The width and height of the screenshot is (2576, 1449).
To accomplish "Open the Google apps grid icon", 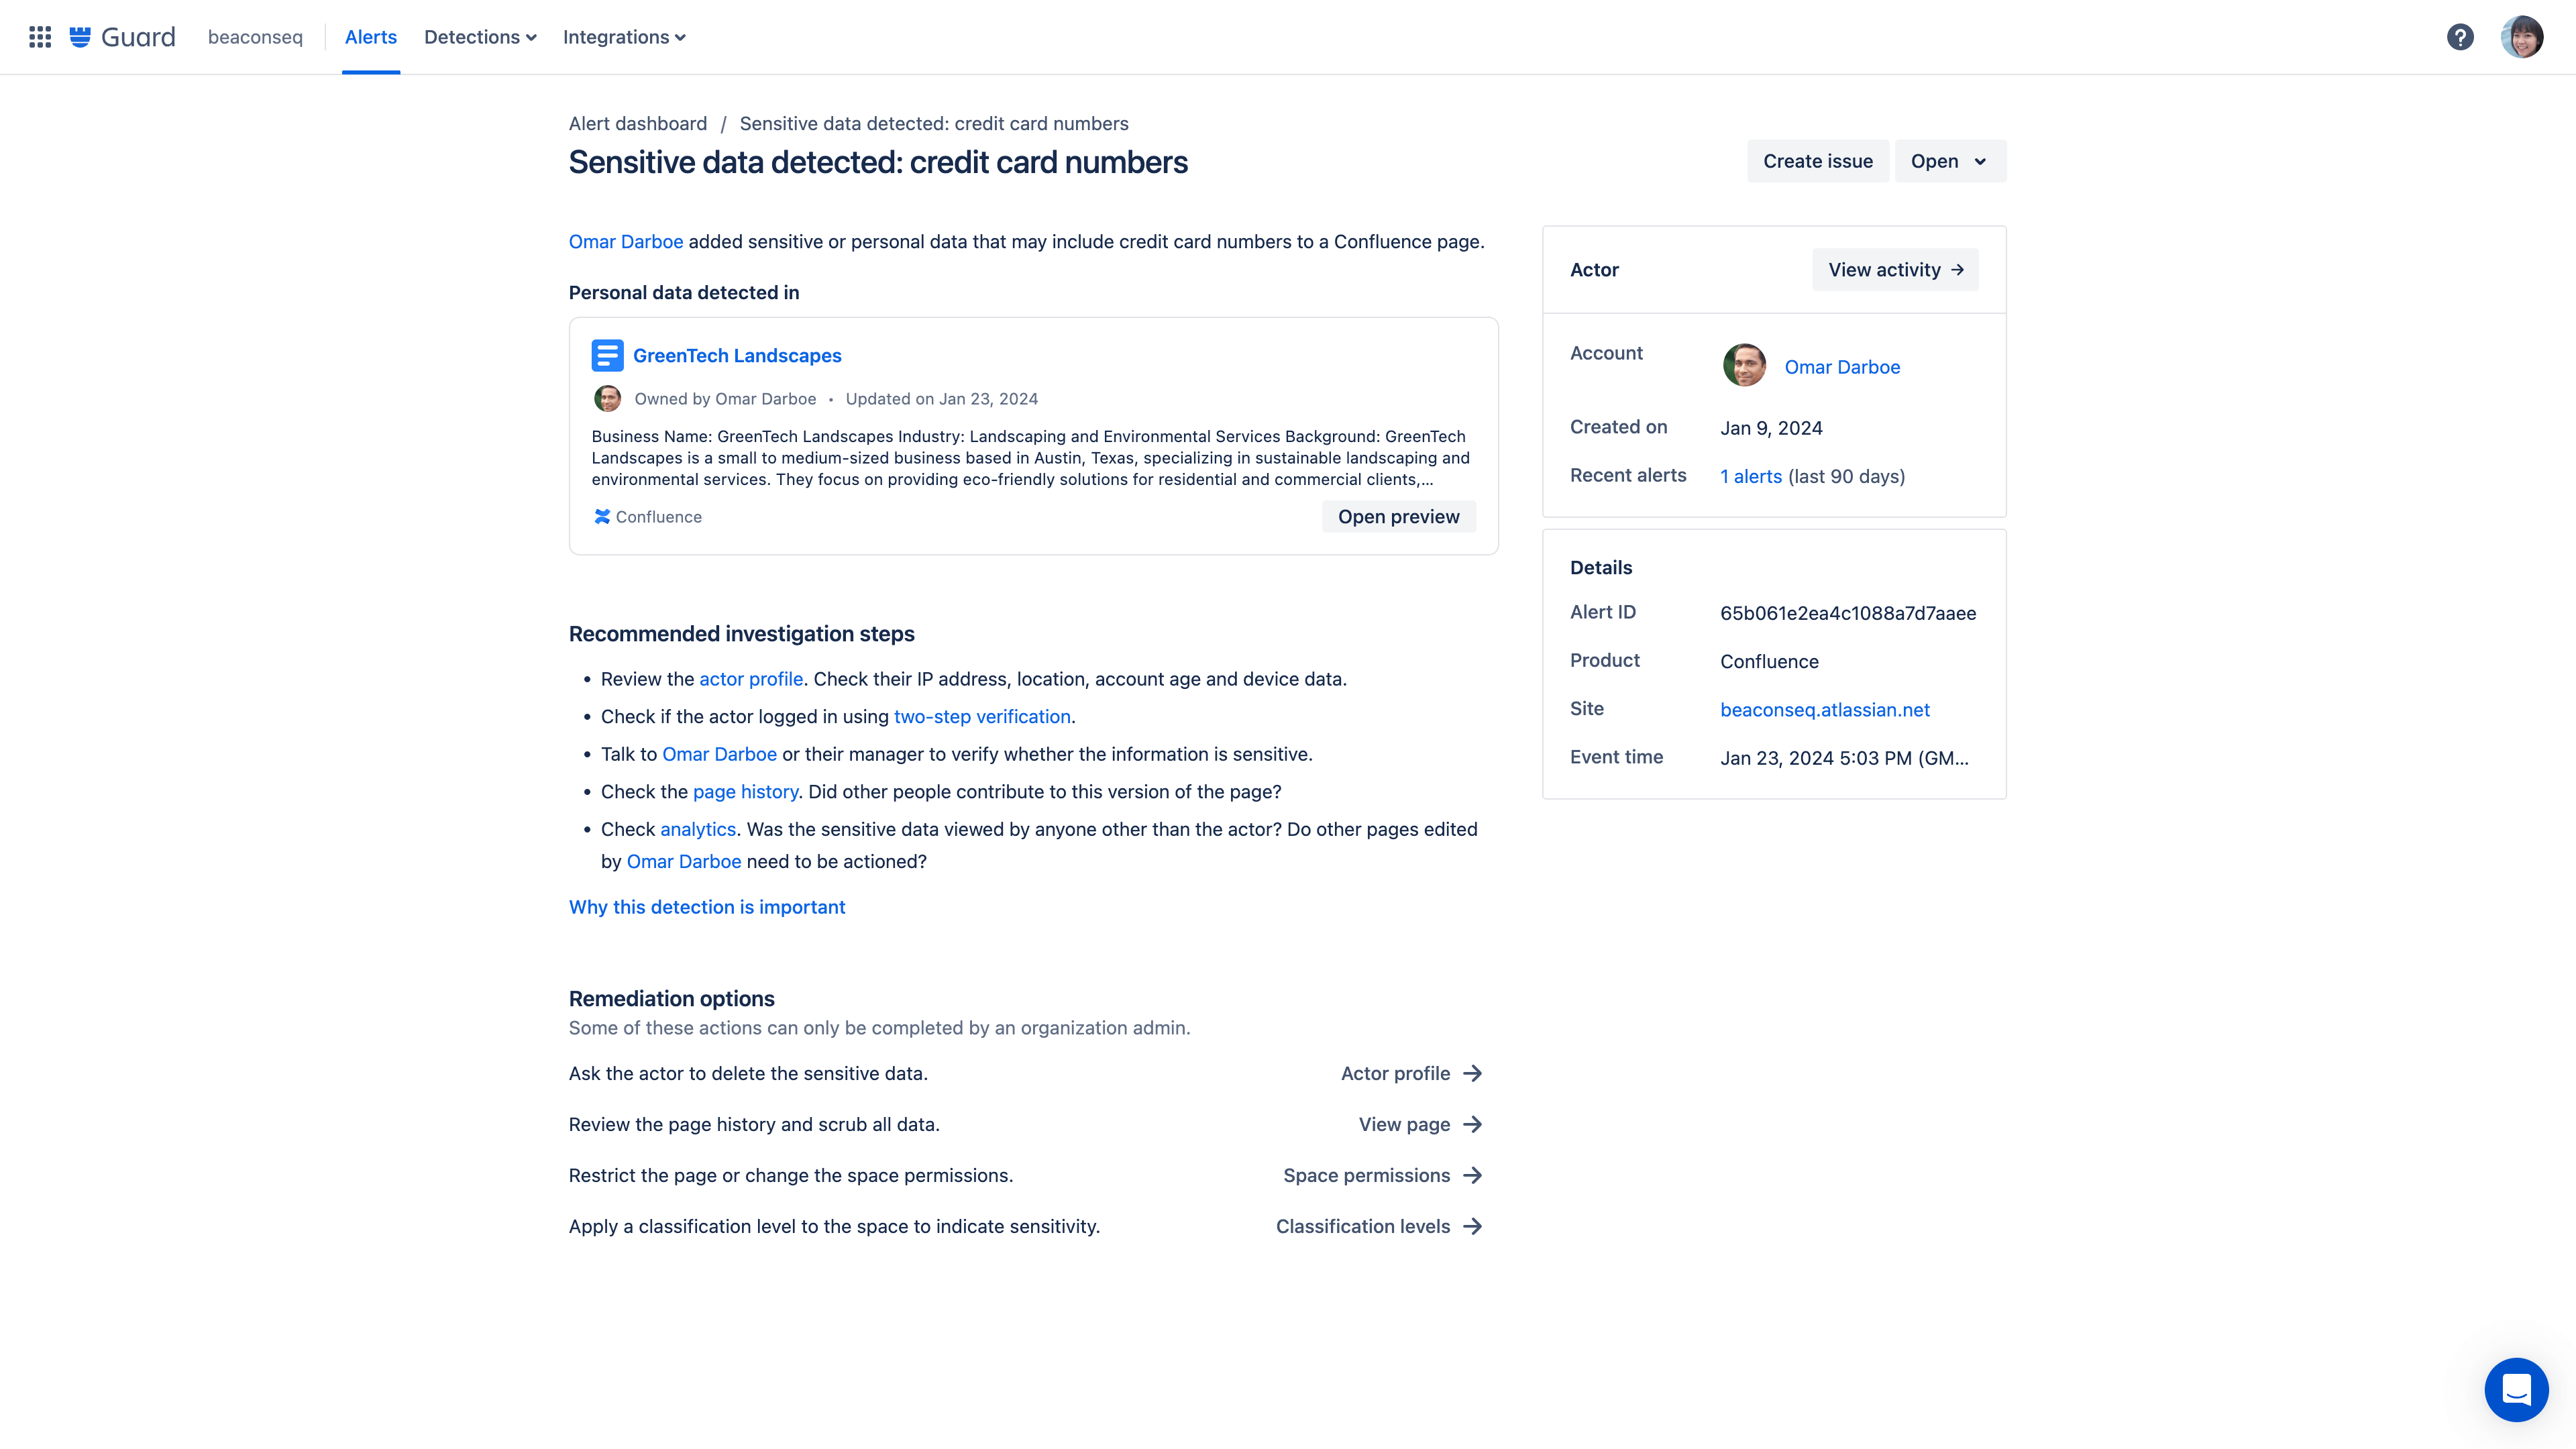I will [36, 37].
